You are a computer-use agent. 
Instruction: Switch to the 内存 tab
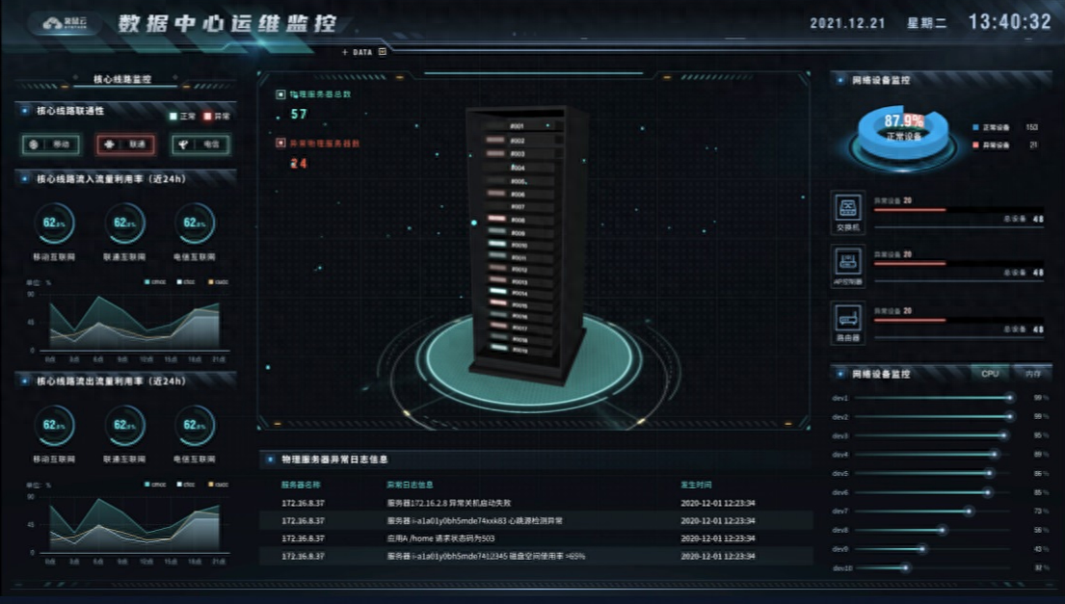[x=1033, y=373]
